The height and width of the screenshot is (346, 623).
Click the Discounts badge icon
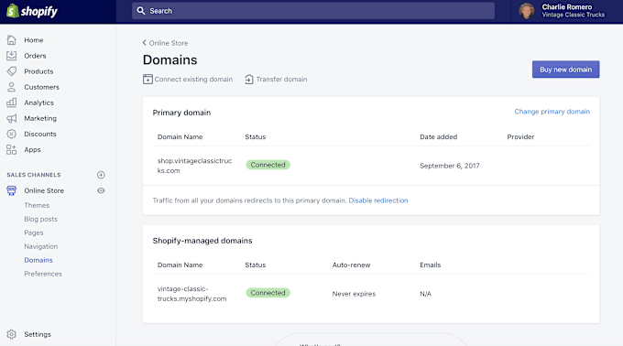(12, 134)
